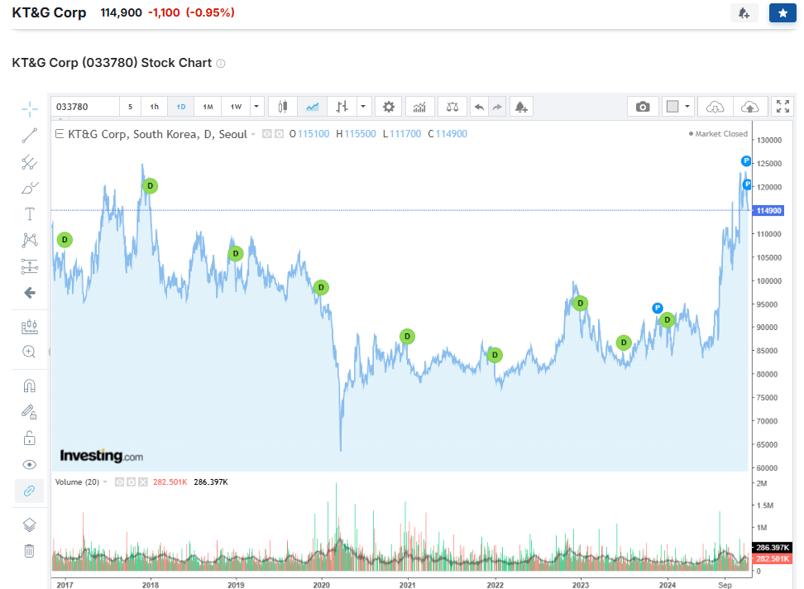Select the 1h interval
The image size is (804, 589).
[x=155, y=107]
